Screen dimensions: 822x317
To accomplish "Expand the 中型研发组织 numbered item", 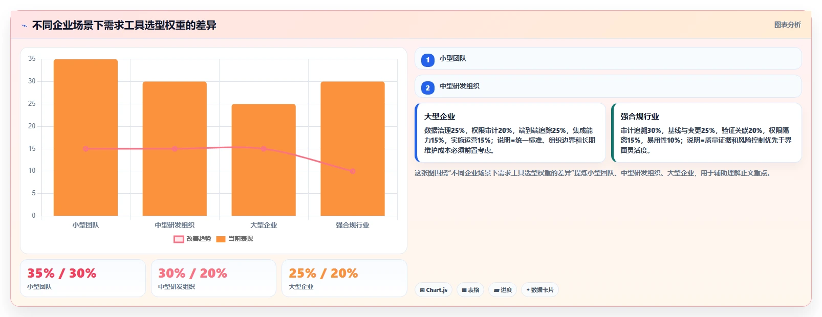I will 608,86.
